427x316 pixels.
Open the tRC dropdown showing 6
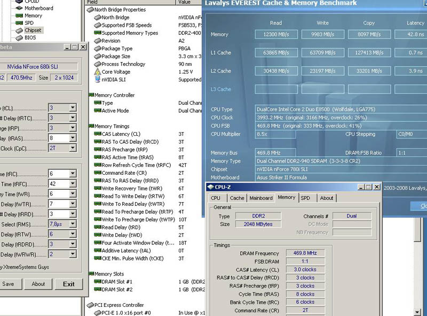click(x=73, y=174)
